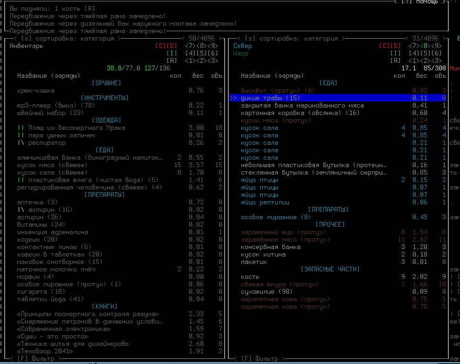
Task: Select кусок сала (свежее) in inventory
Action: coord(120,173)
